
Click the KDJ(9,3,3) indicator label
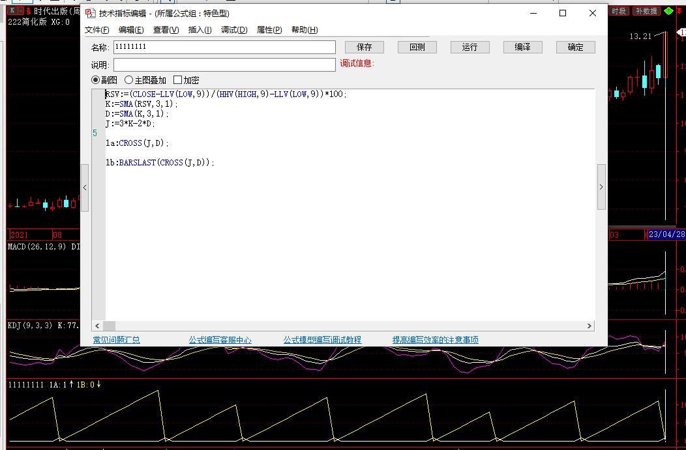click(30, 326)
